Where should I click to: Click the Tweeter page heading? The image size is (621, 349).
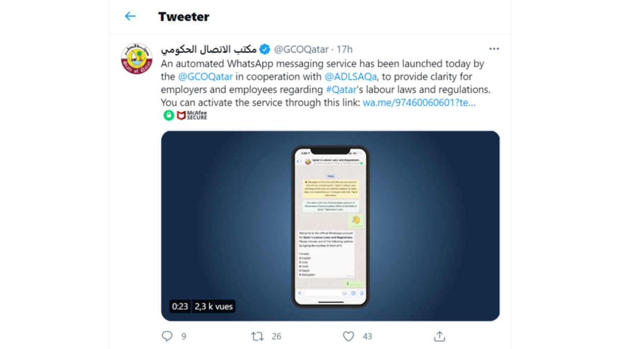click(x=184, y=17)
